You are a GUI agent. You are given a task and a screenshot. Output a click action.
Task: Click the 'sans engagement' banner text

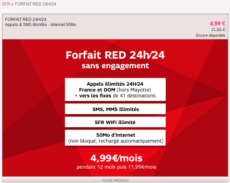coord(115,65)
